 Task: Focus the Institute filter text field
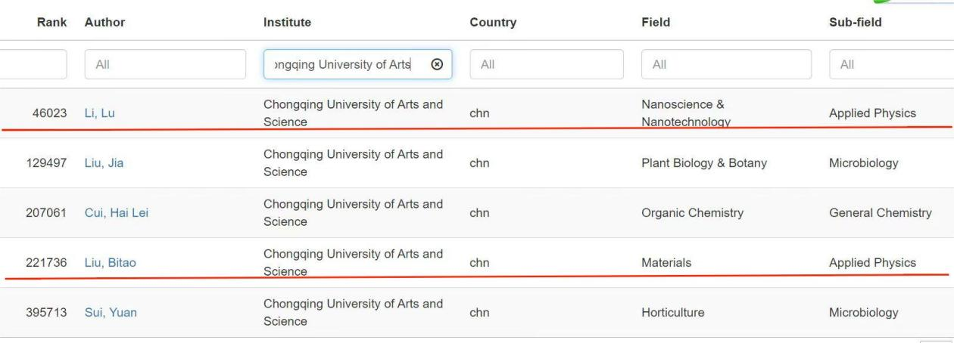tap(345, 65)
